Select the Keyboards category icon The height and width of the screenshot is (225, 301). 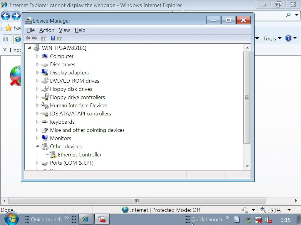(x=45, y=122)
